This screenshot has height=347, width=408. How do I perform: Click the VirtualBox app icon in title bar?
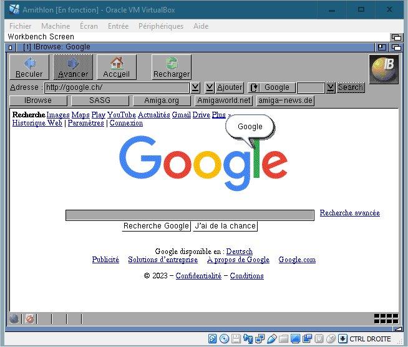[x=14, y=9]
